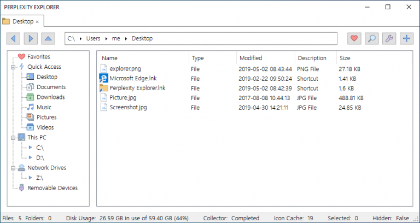Click the forward navigation arrow button
The width and height of the screenshot is (420, 223).
(31, 38)
